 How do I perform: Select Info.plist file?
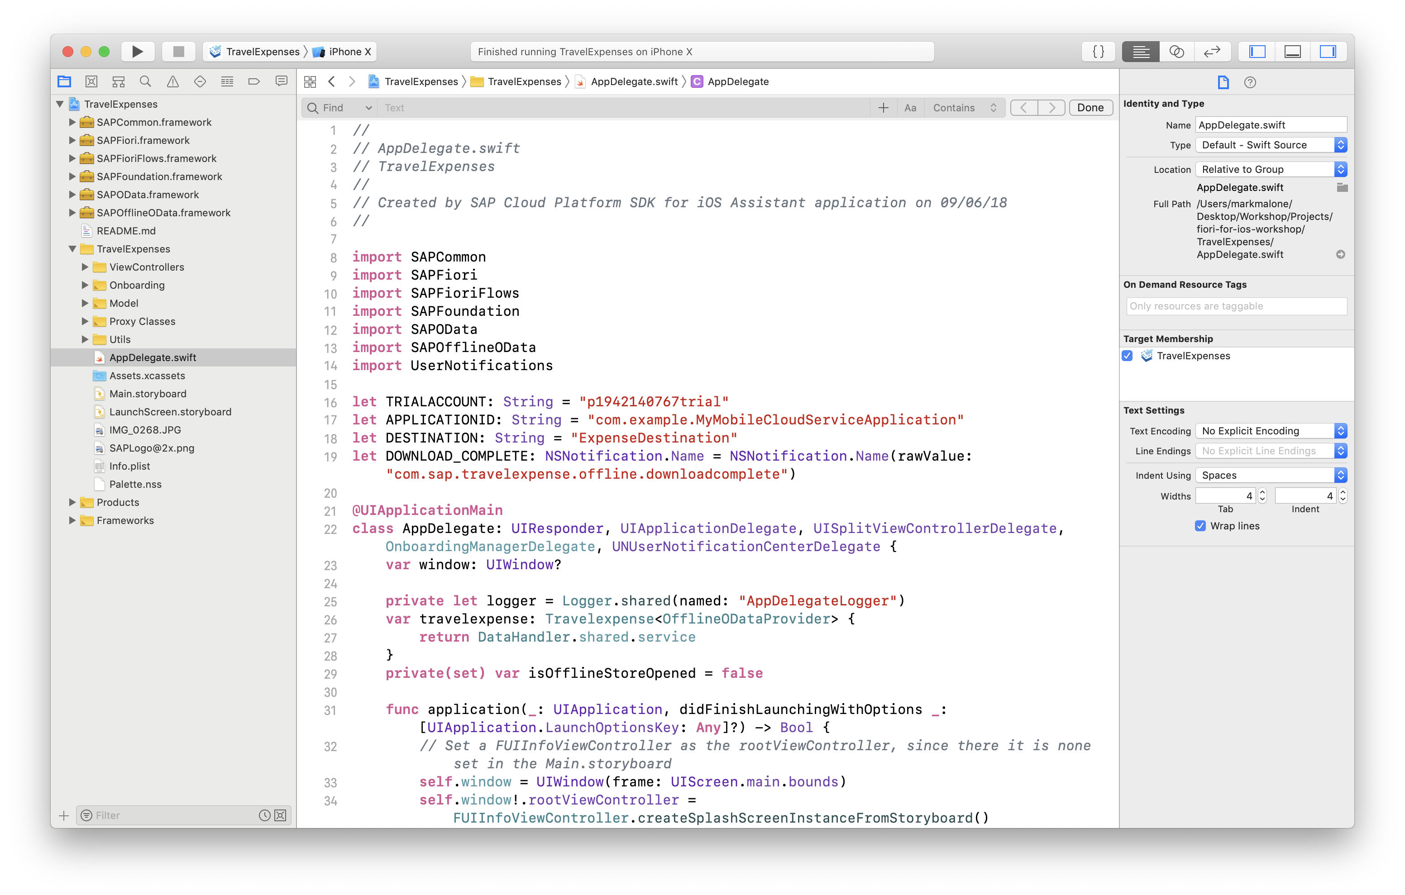tap(129, 466)
